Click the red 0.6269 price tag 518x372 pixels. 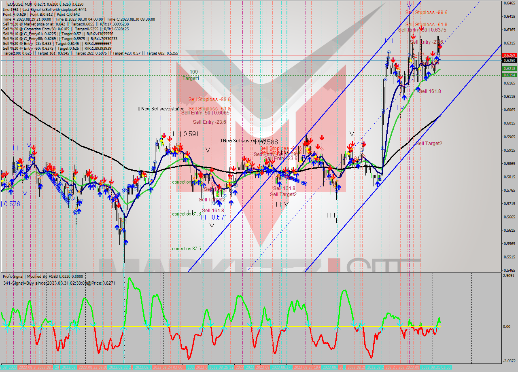point(509,55)
